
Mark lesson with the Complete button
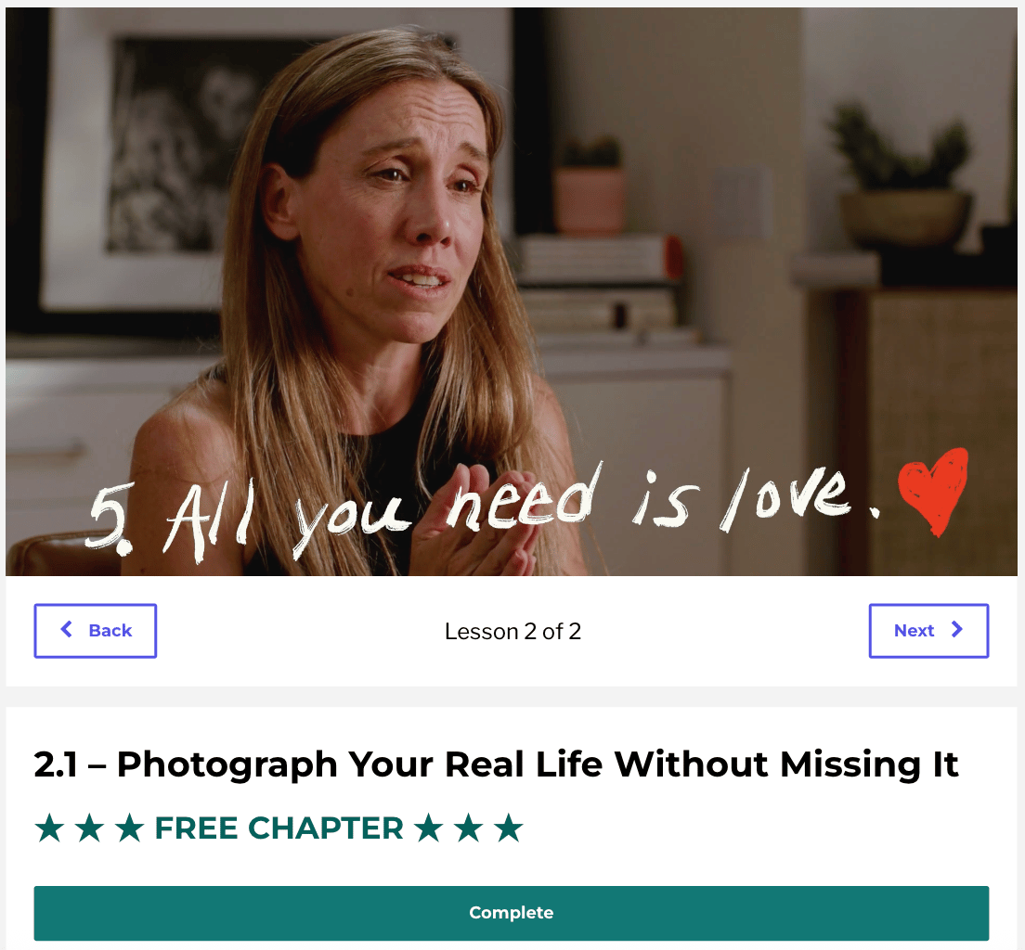tap(512, 913)
